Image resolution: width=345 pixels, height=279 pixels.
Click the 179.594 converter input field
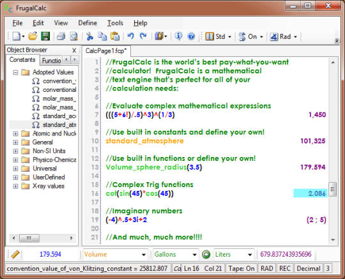[x=50, y=254]
